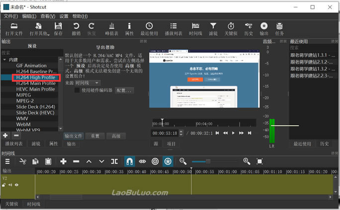The width and height of the screenshot is (340, 210).
Task: Open the View menu
Action: pos(48,16)
